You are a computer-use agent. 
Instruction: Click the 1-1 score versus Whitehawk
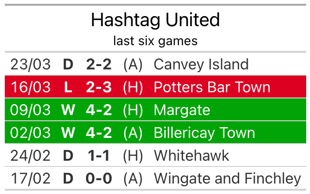pyautogui.click(x=99, y=155)
